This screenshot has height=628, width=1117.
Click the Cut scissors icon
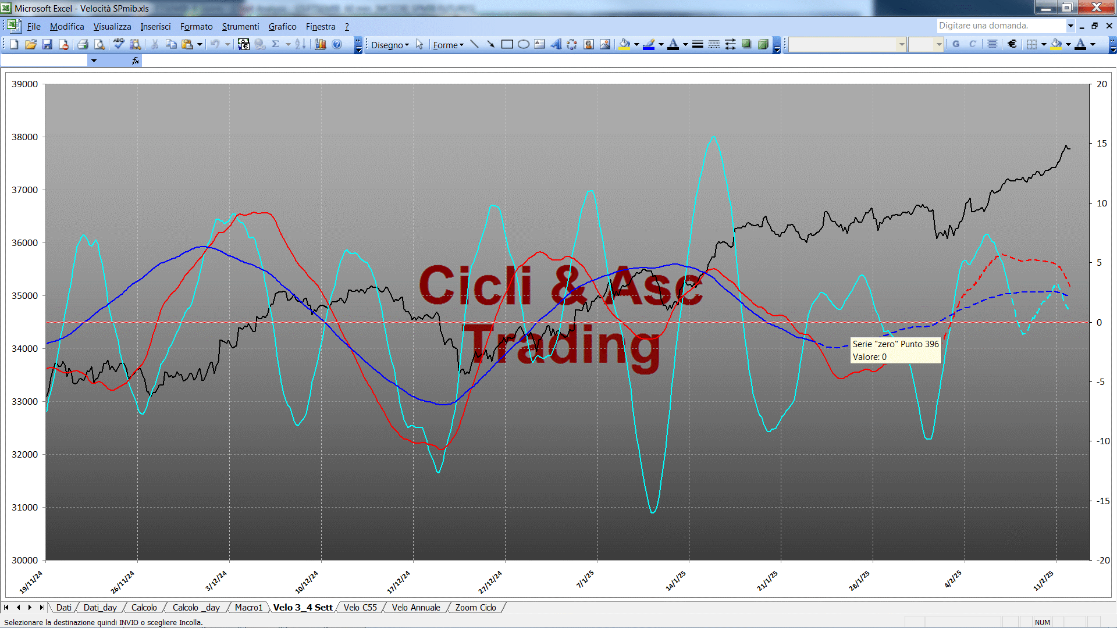155,44
